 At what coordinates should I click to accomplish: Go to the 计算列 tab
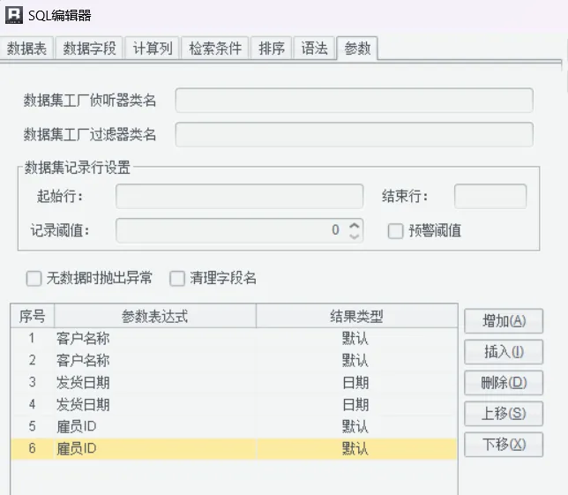click(153, 49)
